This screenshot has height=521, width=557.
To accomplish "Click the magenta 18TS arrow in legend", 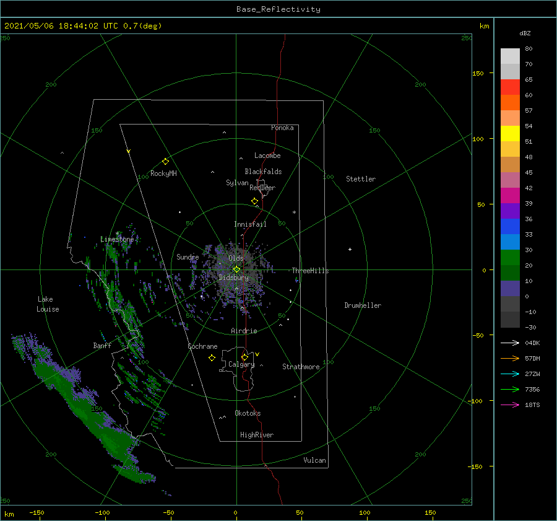I will [x=510, y=405].
